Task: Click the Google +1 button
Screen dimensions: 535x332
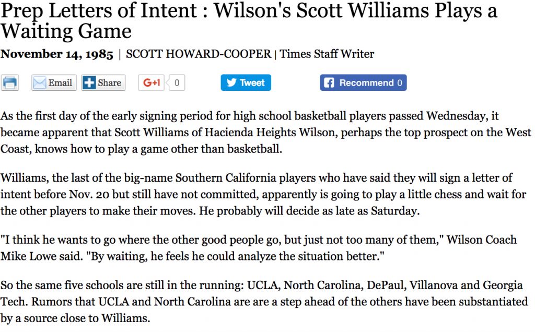Action: [x=152, y=82]
